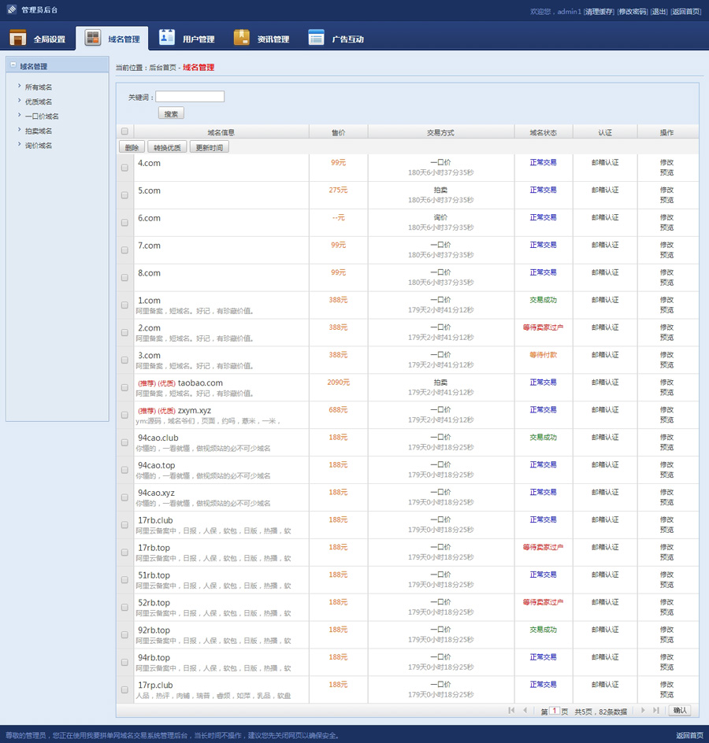
Task: Open 拍卖域名 in the sidebar tree
Action: tap(38, 131)
